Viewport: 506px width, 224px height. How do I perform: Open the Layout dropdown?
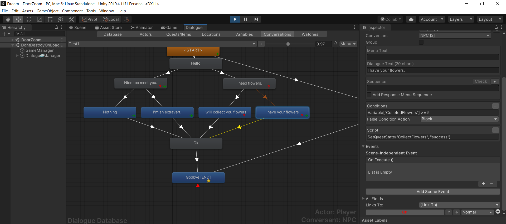(x=490, y=19)
